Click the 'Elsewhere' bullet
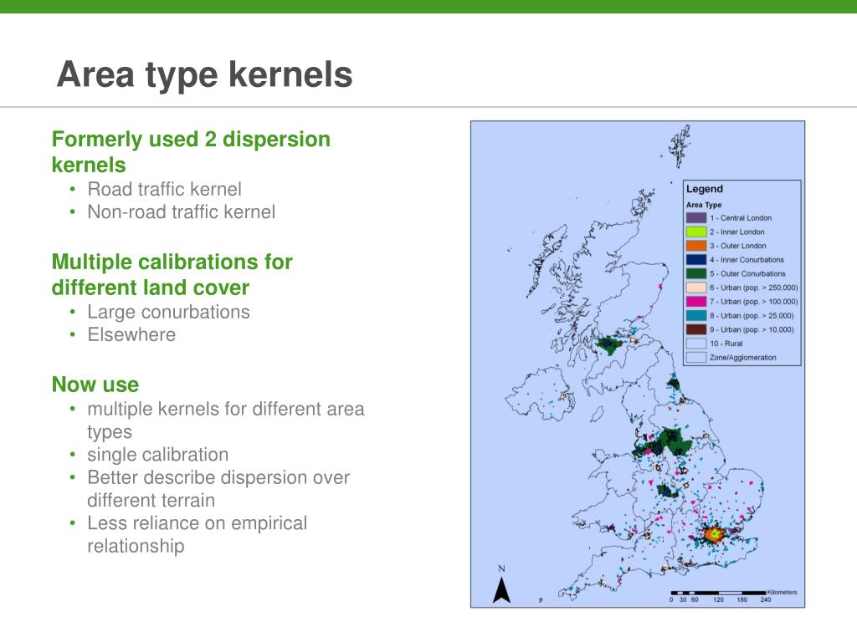This screenshot has width=857, height=642. (131, 334)
